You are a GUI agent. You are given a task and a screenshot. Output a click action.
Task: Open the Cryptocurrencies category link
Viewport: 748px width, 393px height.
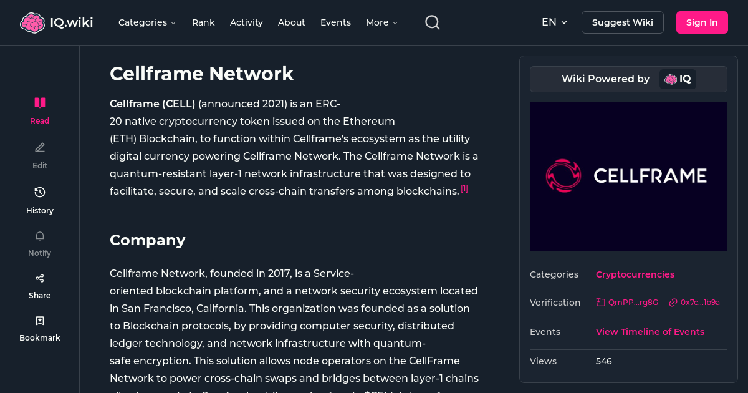pyautogui.click(x=635, y=274)
